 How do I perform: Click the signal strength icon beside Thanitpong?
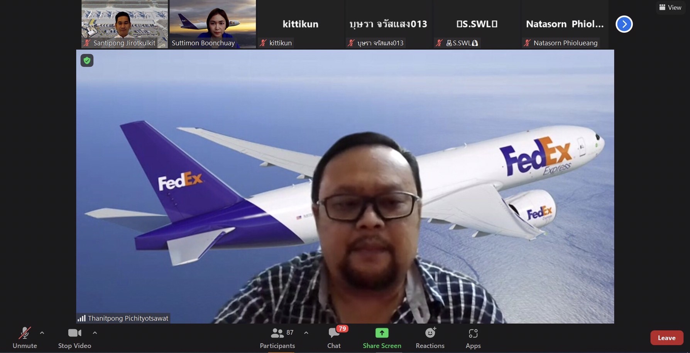(x=81, y=318)
